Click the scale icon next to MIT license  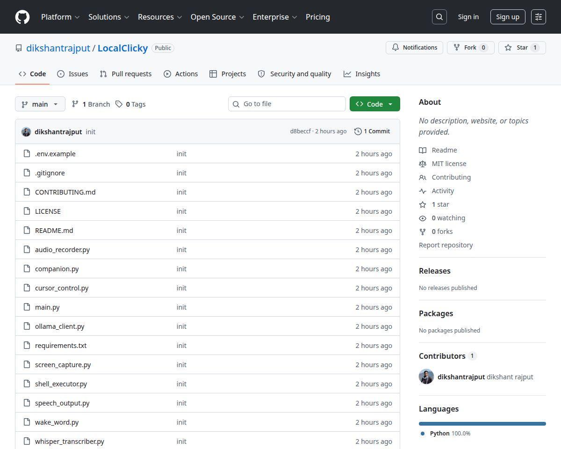click(x=423, y=164)
